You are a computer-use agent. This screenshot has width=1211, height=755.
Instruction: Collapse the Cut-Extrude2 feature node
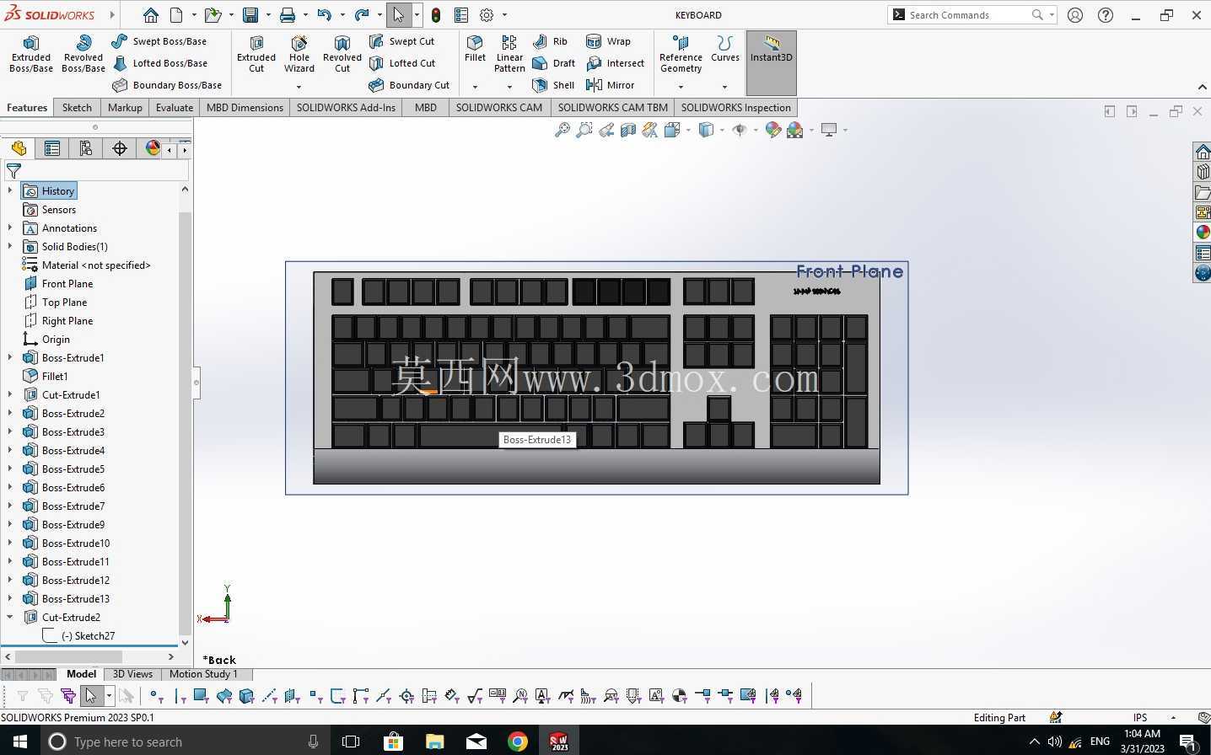(10, 617)
